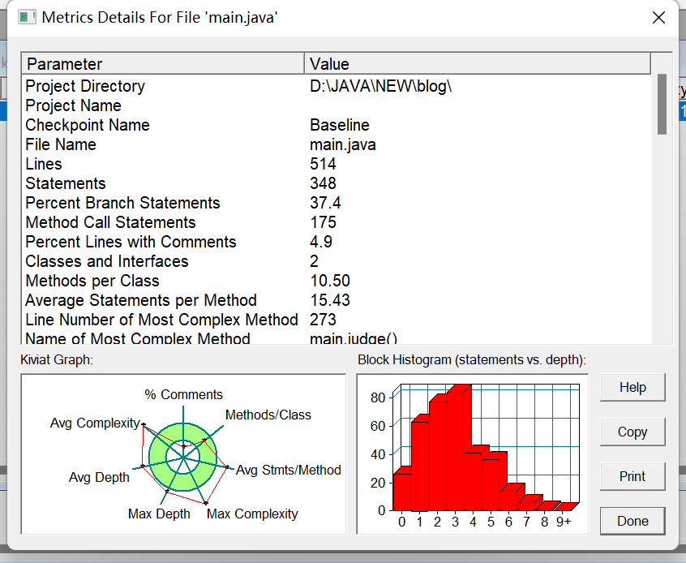Click the Avg Depth axis label
Viewport: 686px width, 563px height.
pyautogui.click(x=99, y=477)
